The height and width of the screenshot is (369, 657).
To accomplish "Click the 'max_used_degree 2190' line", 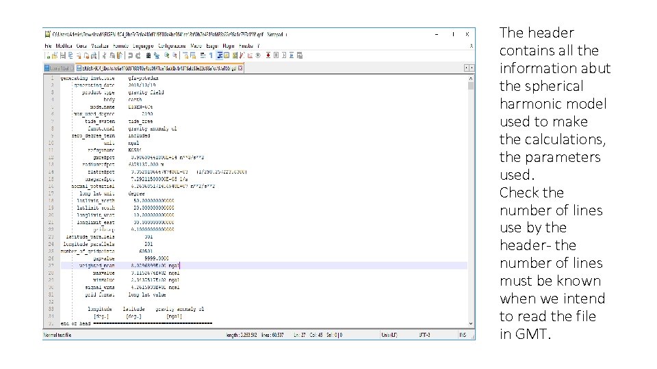I will [x=113, y=114].
